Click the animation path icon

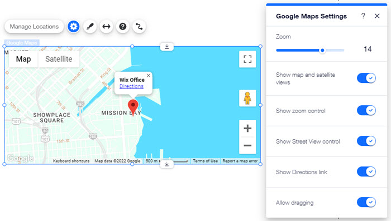(x=139, y=26)
